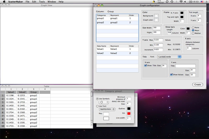
Task: Click the Value2 column header in Table
Action: click(x=22, y=92)
